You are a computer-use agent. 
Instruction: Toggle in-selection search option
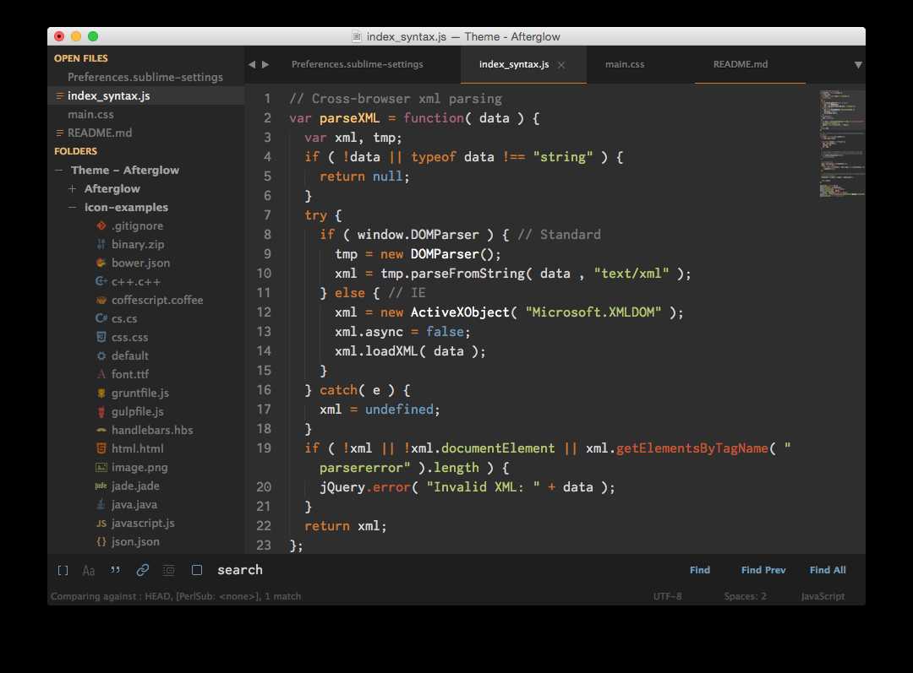click(x=169, y=571)
